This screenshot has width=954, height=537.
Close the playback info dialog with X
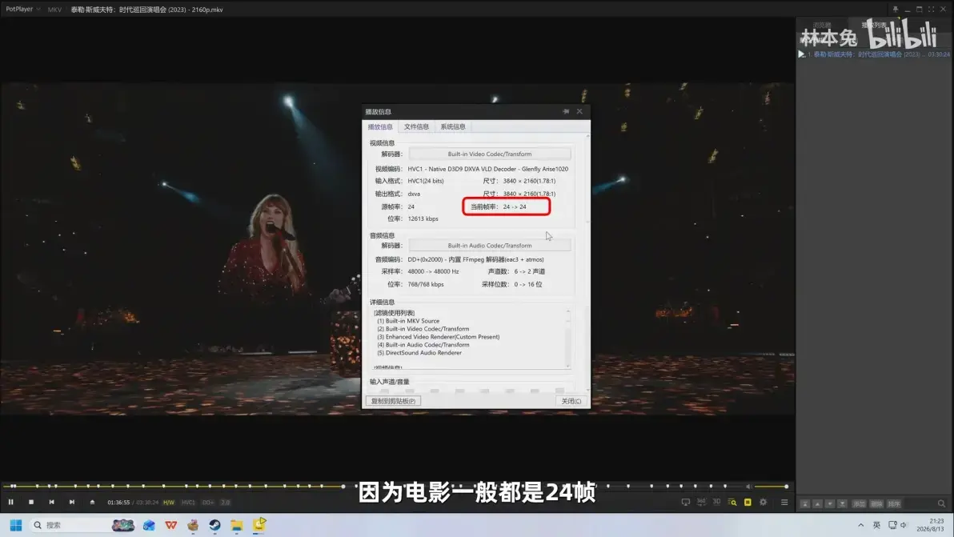click(x=579, y=111)
